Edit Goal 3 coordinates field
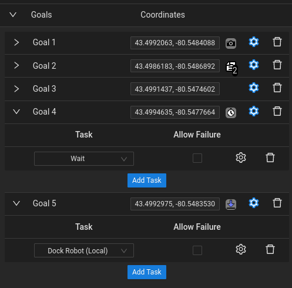Screen dimensions: 292x288 coord(175,89)
